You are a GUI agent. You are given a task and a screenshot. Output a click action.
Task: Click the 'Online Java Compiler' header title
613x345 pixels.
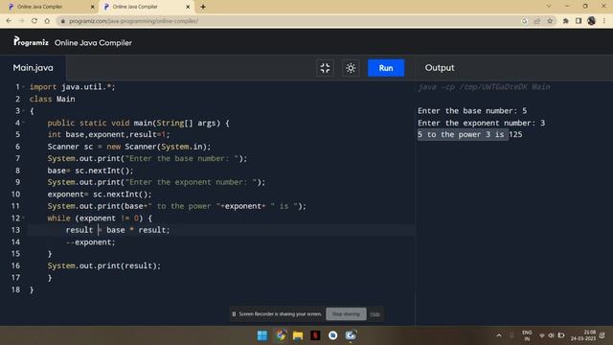click(x=93, y=42)
